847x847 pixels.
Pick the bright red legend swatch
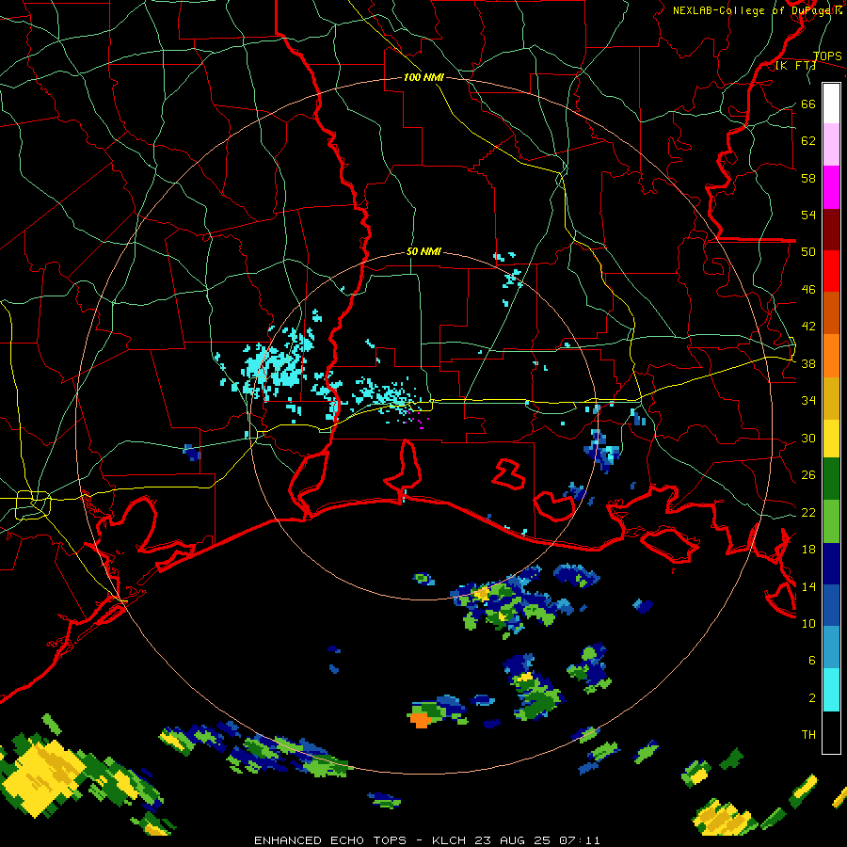831,271
